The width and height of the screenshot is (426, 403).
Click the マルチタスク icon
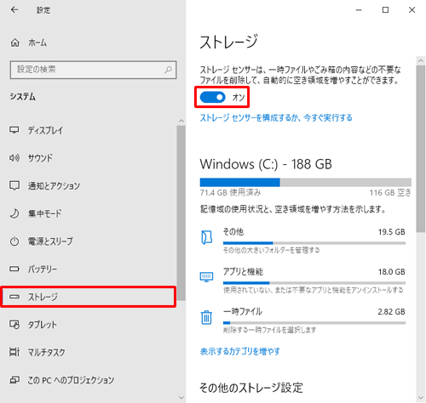[x=14, y=352]
